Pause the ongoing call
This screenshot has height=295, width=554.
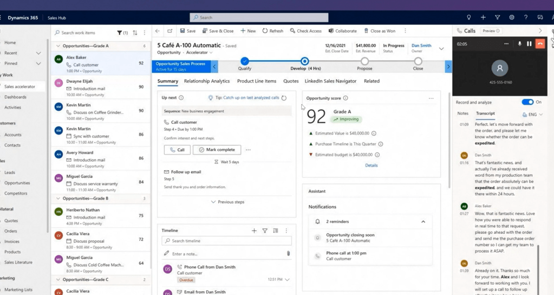(529, 44)
